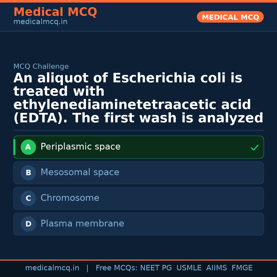Click the orange MEDICAL MCQ badge
Viewport: 277px width, 277px height.
(x=230, y=17)
